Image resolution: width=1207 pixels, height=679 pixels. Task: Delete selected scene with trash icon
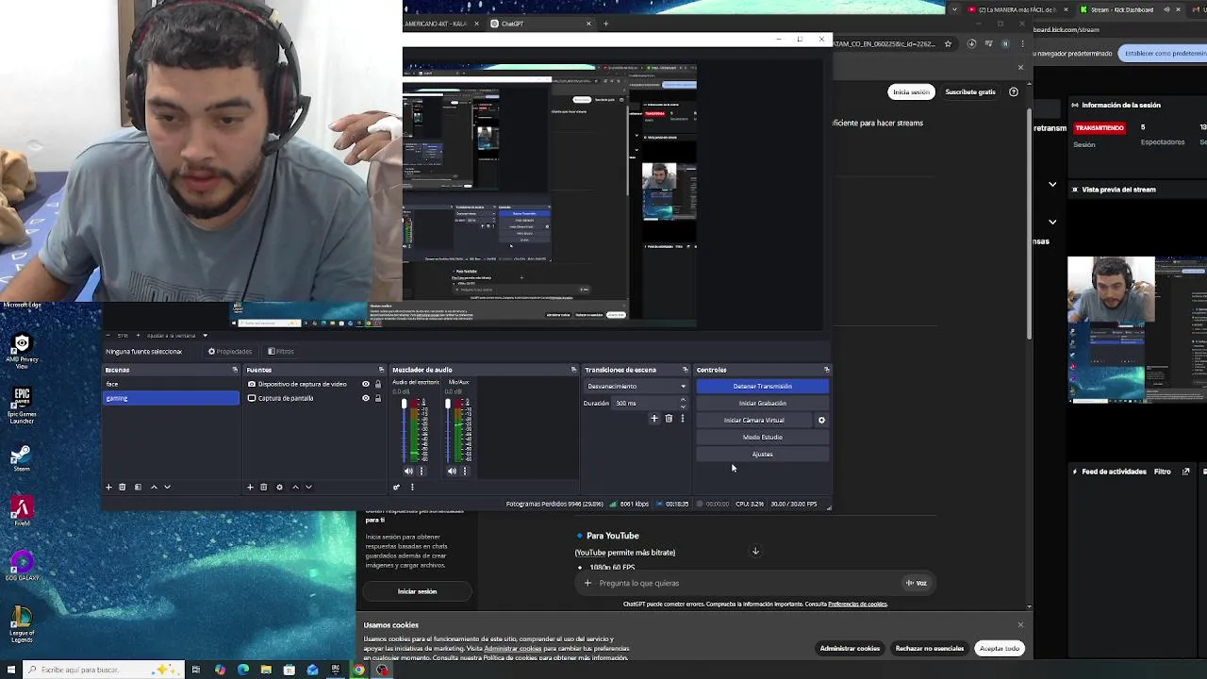[x=122, y=488]
